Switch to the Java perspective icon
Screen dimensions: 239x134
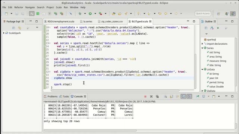tap(227, 14)
